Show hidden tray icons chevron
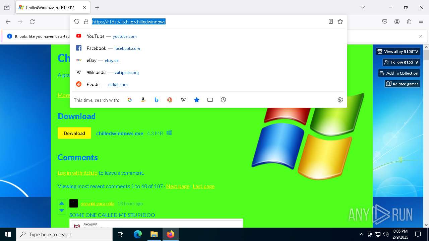The width and height of the screenshot is (429, 241). tap(361, 234)
